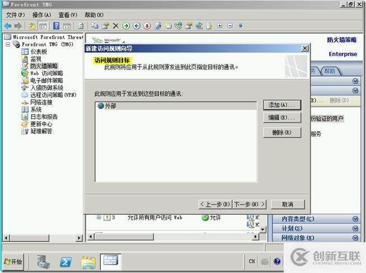Select 疑难解答 tree node

coord(41,131)
